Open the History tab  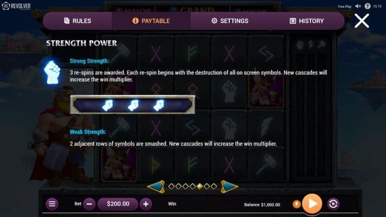tap(307, 21)
